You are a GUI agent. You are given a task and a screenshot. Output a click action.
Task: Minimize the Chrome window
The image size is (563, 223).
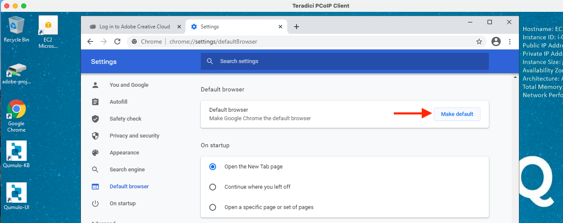pyautogui.click(x=470, y=22)
